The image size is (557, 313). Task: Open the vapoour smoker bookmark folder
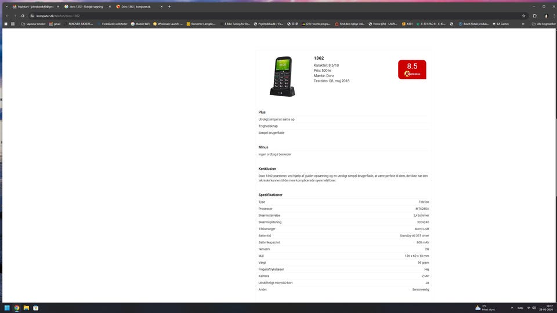34,24
